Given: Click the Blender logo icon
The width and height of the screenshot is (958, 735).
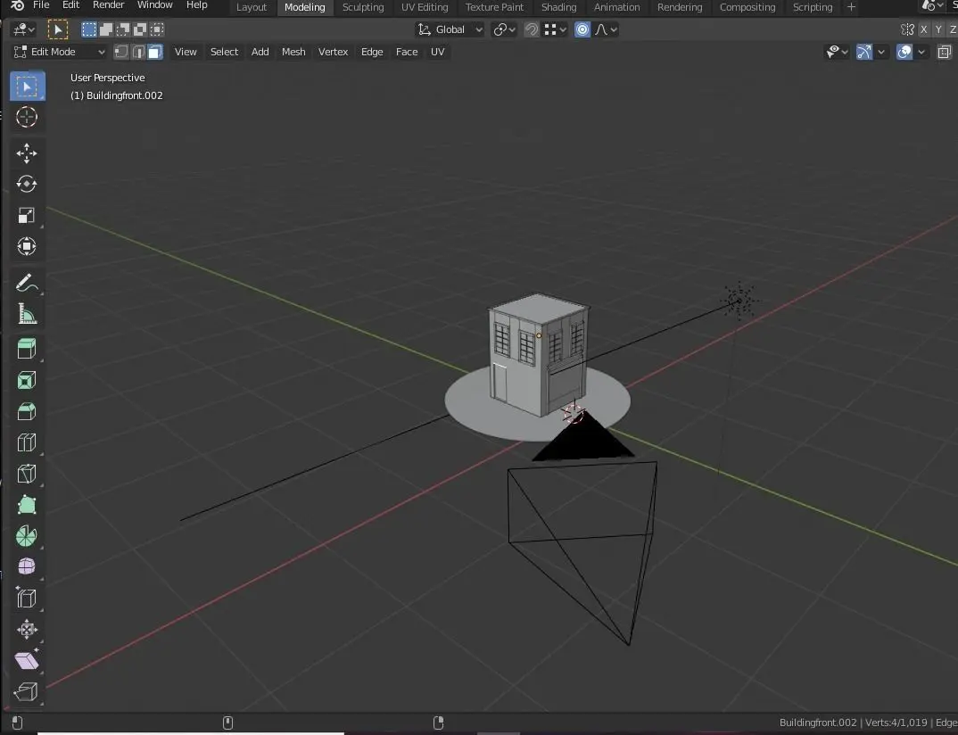Looking at the screenshot, I should [18, 5].
